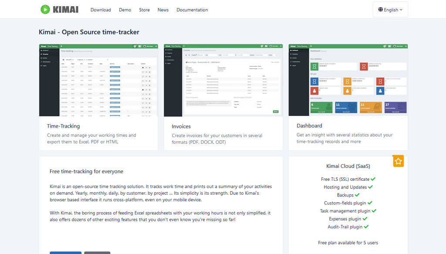
Task: Click checkmark next to Audit-Trail plugin
Action: (366, 227)
